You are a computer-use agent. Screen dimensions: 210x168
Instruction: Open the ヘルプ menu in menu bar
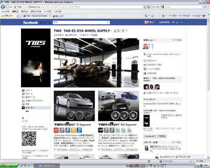click(58, 11)
